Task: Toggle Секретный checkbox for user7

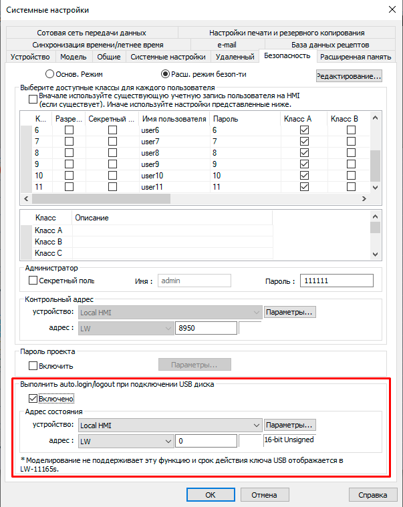Action: click(x=112, y=142)
